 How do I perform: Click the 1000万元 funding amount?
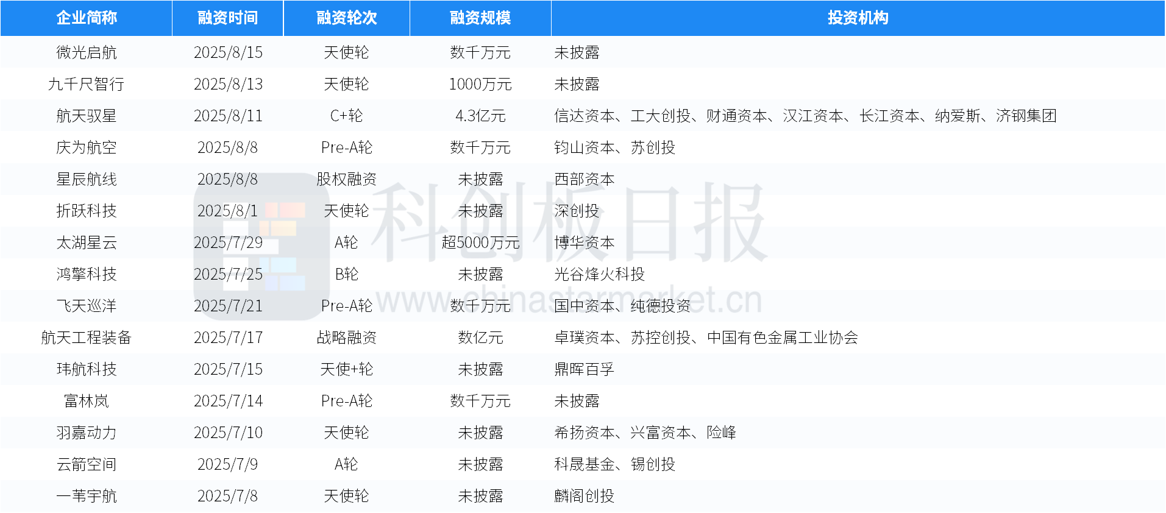[x=480, y=84]
